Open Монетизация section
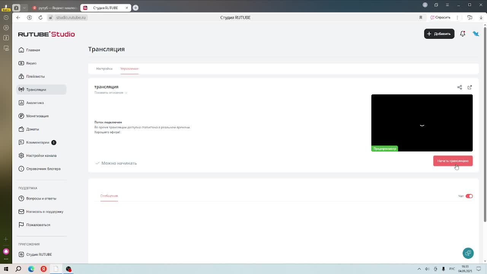 coord(41,116)
